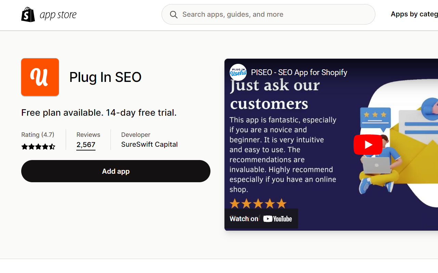This screenshot has height=273, width=438.
Task: Click the search magnifier icon
Action: [173, 14]
